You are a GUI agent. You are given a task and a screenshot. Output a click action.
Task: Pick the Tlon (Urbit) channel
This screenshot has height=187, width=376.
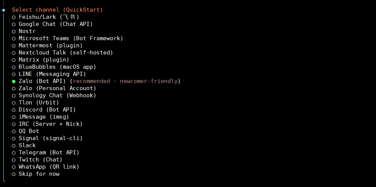click(39, 103)
